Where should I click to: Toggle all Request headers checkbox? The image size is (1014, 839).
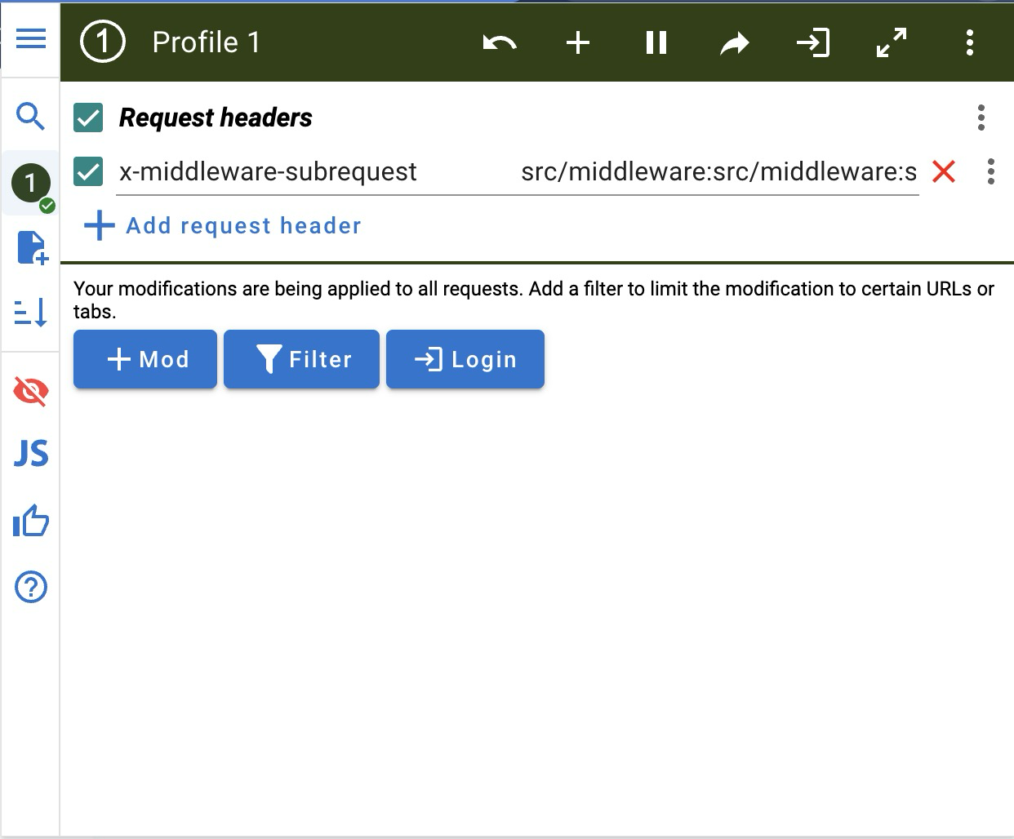[88, 118]
